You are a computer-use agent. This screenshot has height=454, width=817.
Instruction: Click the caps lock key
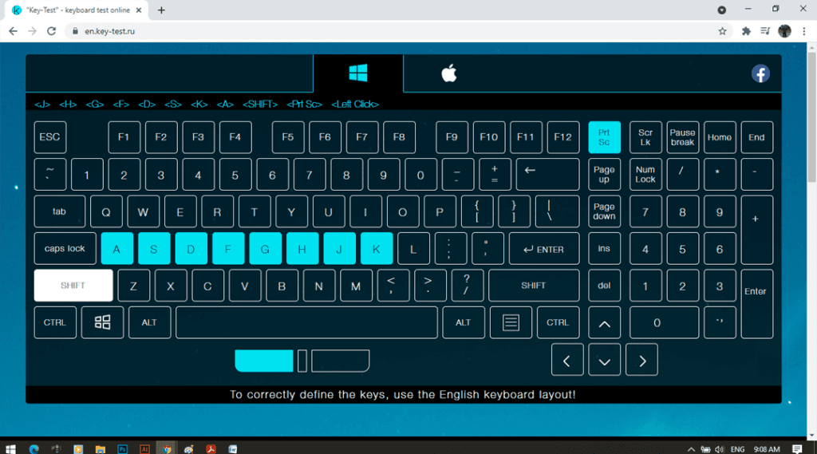tap(65, 249)
